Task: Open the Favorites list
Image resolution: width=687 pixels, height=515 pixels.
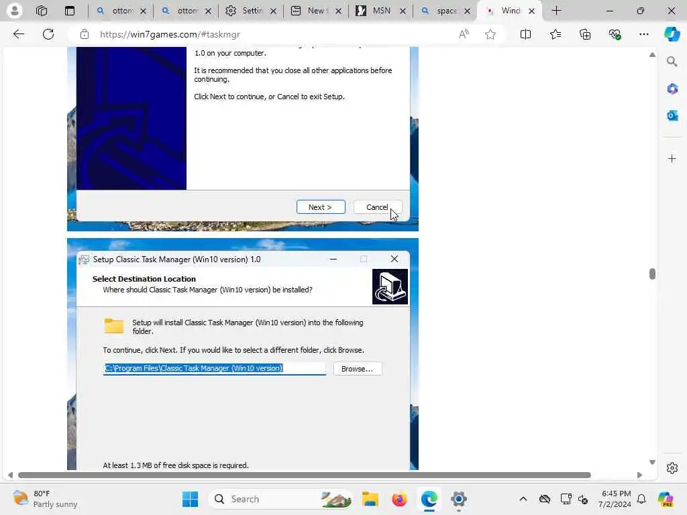Action: 555,34
